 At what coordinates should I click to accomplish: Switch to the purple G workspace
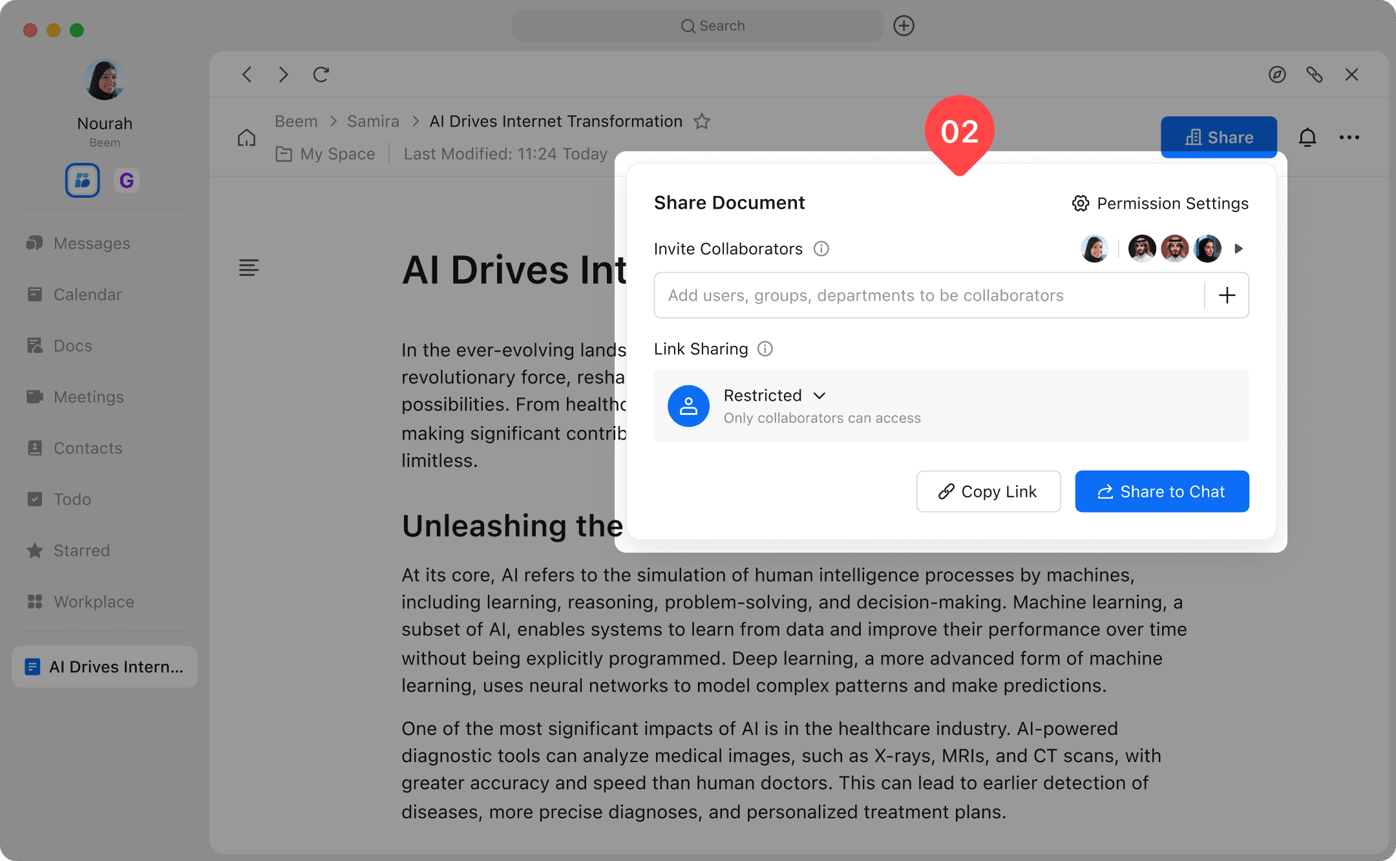coord(127,180)
